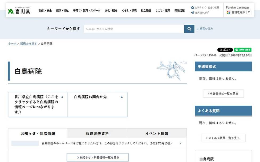The height and width of the screenshot is (162, 260).
Task: Click the 公開日：2020年12月10日 text
Action: [x=235, y=55]
